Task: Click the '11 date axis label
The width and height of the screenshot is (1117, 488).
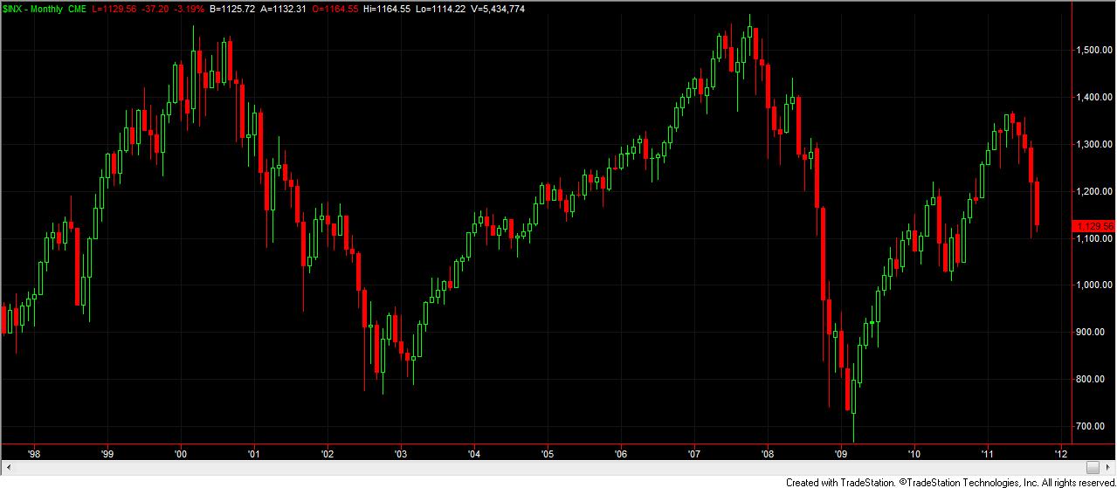Action: (x=988, y=454)
